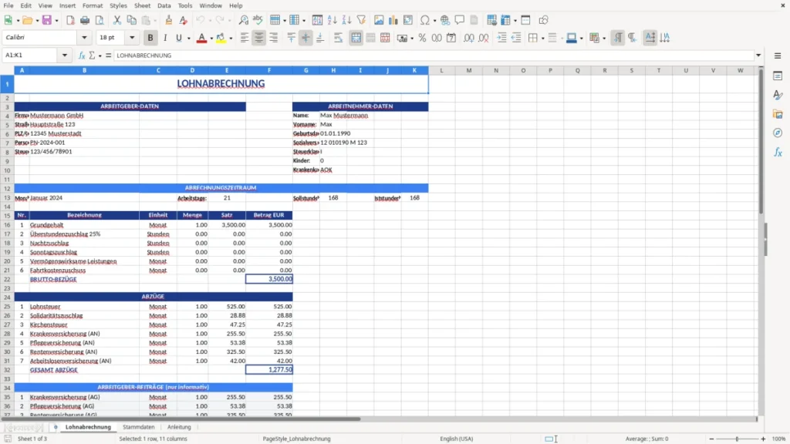Image resolution: width=790 pixels, height=444 pixels.
Task: Toggle Wrap Text
Action: pos(339,38)
